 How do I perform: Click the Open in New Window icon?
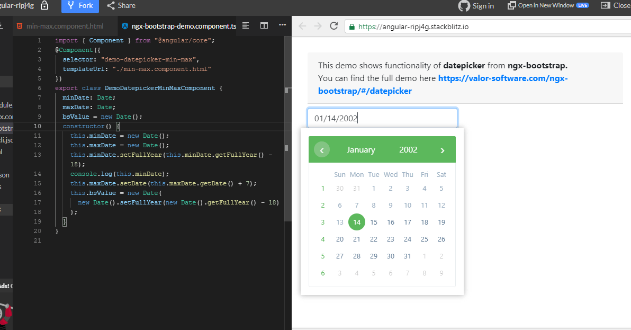[512, 6]
